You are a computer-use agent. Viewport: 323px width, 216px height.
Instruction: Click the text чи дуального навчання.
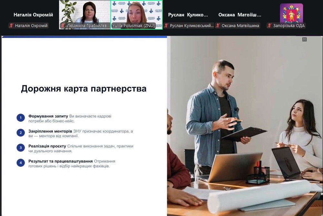pos(50,151)
